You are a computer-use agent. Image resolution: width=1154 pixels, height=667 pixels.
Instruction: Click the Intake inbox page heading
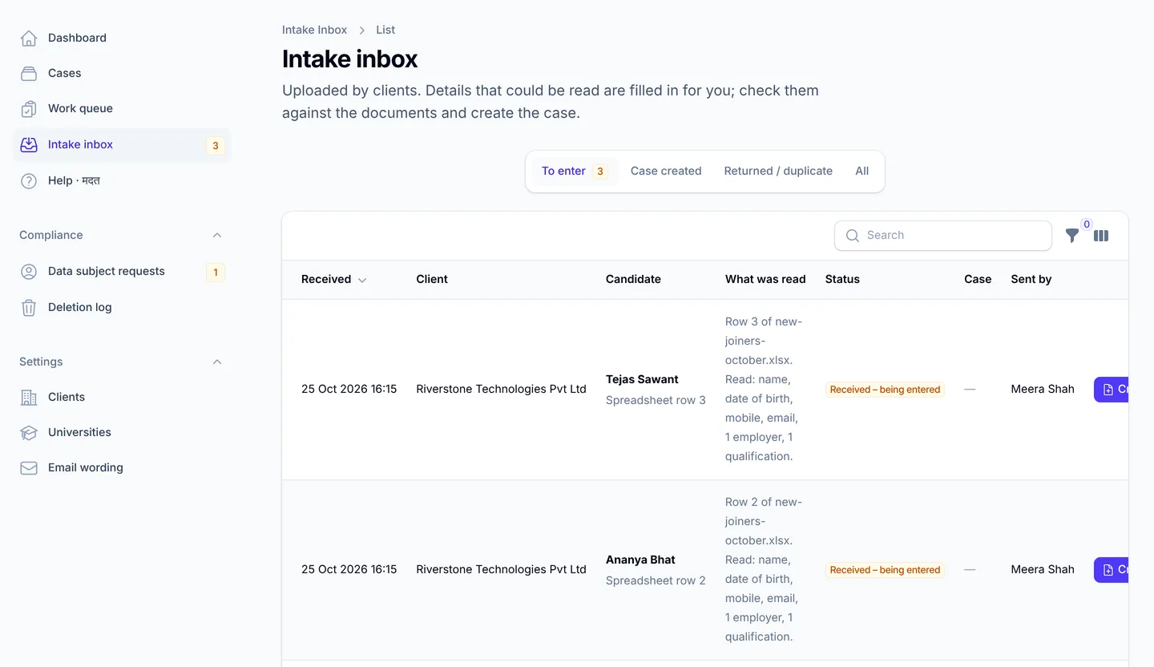350,59
